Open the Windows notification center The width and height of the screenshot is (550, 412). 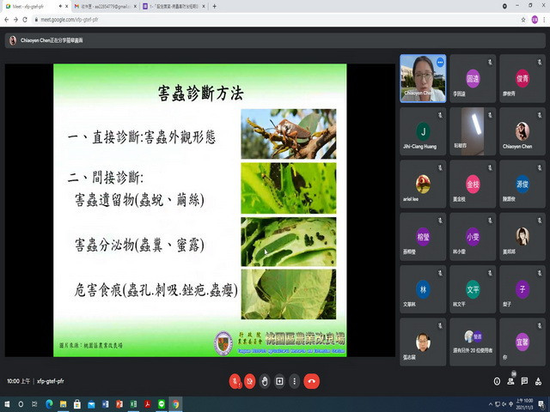coord(541,404)
